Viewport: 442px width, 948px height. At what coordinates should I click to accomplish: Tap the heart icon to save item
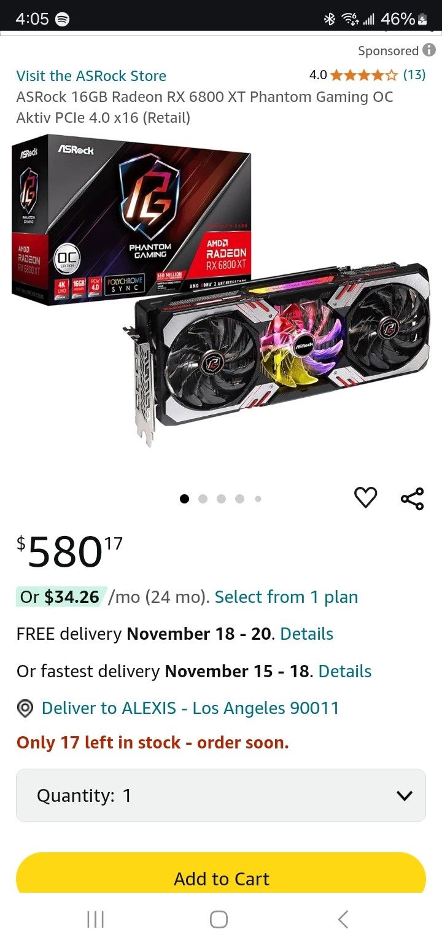pos(366,497)
